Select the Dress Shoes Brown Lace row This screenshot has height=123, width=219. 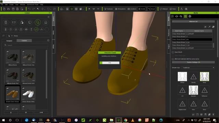pos(192,40)
